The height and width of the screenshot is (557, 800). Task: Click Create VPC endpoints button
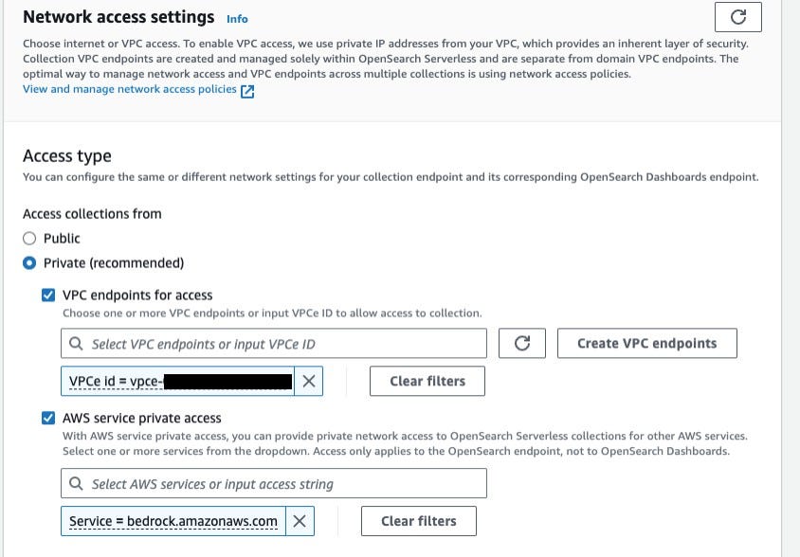coord(646,343)
